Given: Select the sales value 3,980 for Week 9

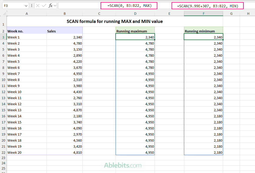Looking at the screenshot, I should pos(65,86).
